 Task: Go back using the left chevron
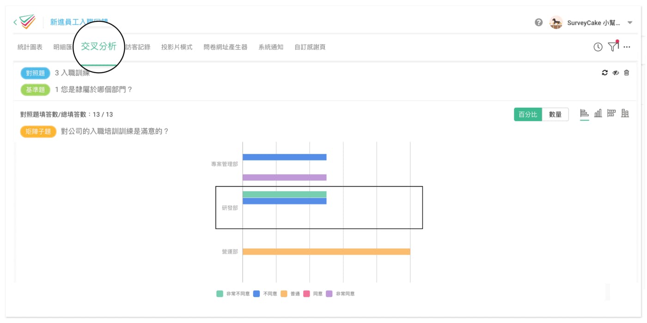coord(15,22)
